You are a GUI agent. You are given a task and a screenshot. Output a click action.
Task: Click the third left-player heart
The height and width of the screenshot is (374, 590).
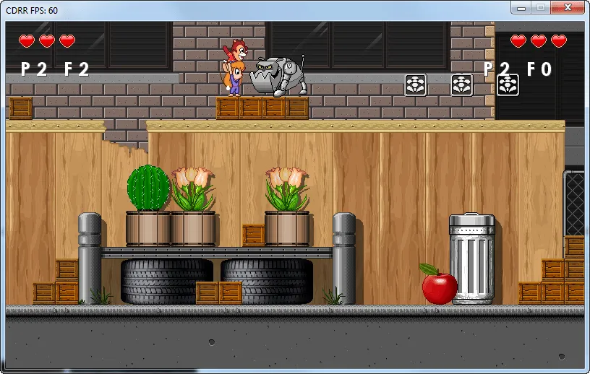(67, 40)
